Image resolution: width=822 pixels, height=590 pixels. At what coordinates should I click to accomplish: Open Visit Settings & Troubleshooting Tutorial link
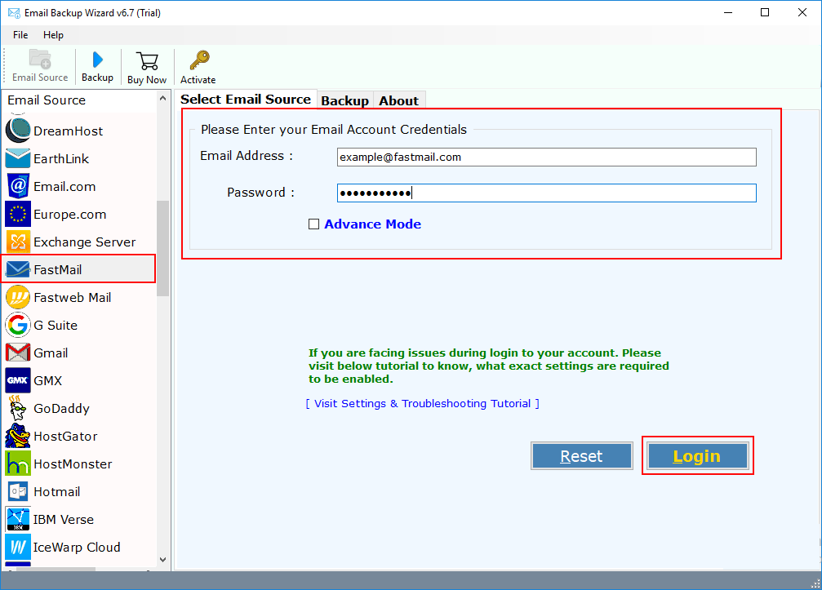pos(423,403)
